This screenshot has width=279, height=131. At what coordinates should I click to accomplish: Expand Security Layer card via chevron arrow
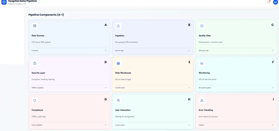coord(105,88)
